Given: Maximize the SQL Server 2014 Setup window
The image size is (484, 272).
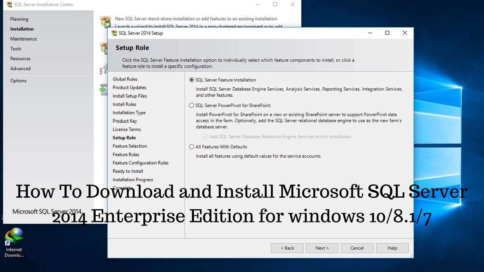Looking at the screenshot, I should point(387,33).
